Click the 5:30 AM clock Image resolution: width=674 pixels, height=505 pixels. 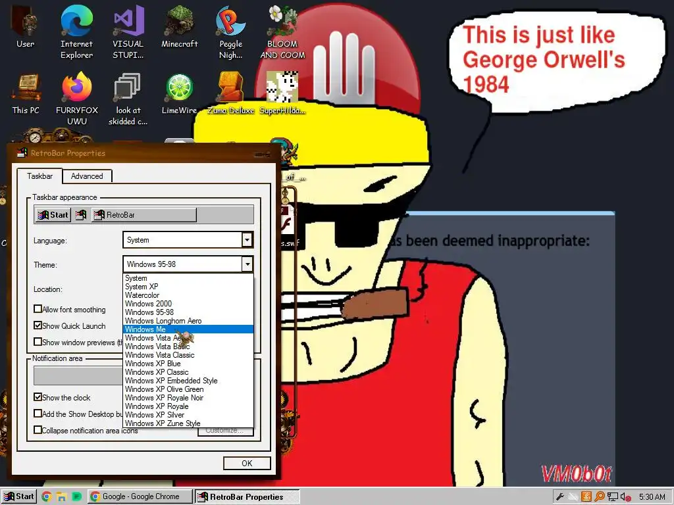(652, 497)
